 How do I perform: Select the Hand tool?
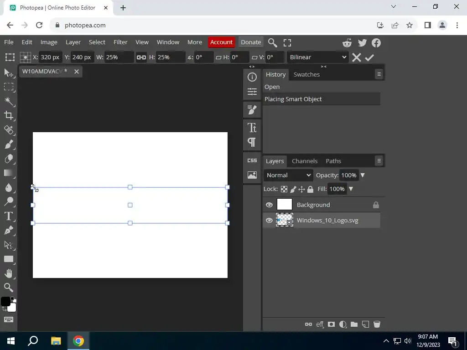tap(9, 273)
